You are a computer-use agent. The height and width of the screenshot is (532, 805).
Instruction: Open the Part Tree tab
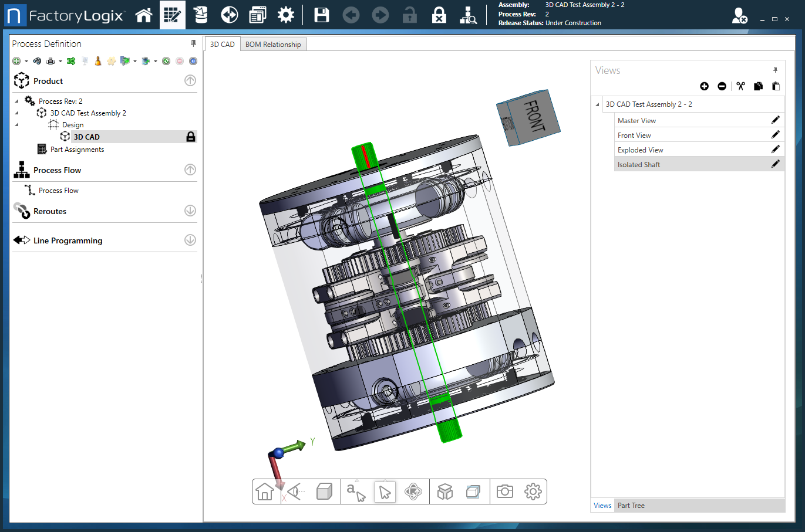(x=631, y=505)
